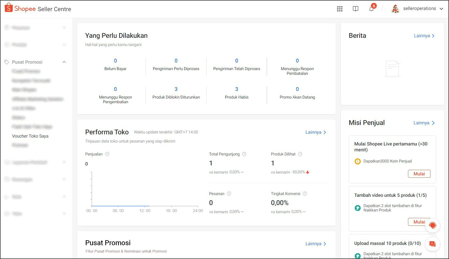Viewport: 449px width, 259px height.
Task: Open the Pusat Promosi menu item
Action: point(27,62)
